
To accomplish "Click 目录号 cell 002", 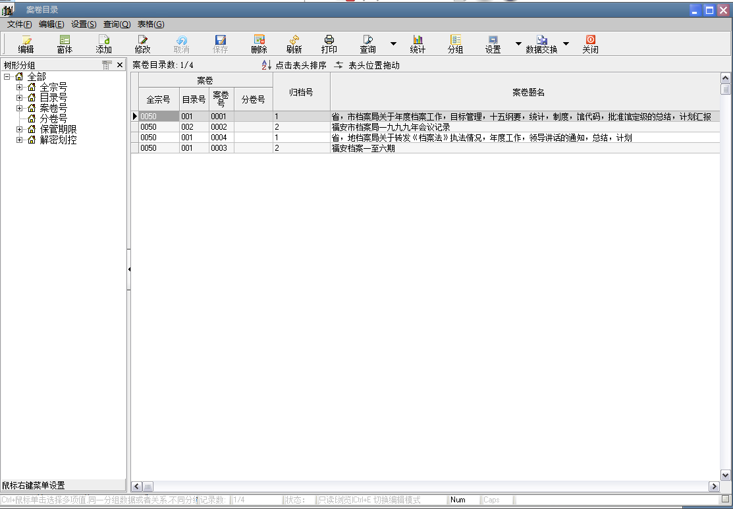I will (x=194, y=127).
